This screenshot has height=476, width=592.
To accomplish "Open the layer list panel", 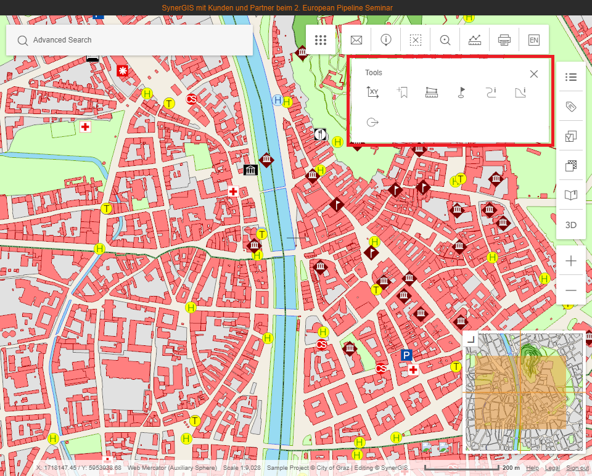I will (x=571, y=77).
